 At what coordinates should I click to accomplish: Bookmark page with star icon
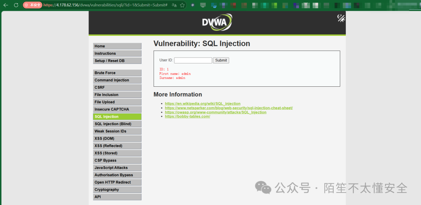tap(182, 5)
